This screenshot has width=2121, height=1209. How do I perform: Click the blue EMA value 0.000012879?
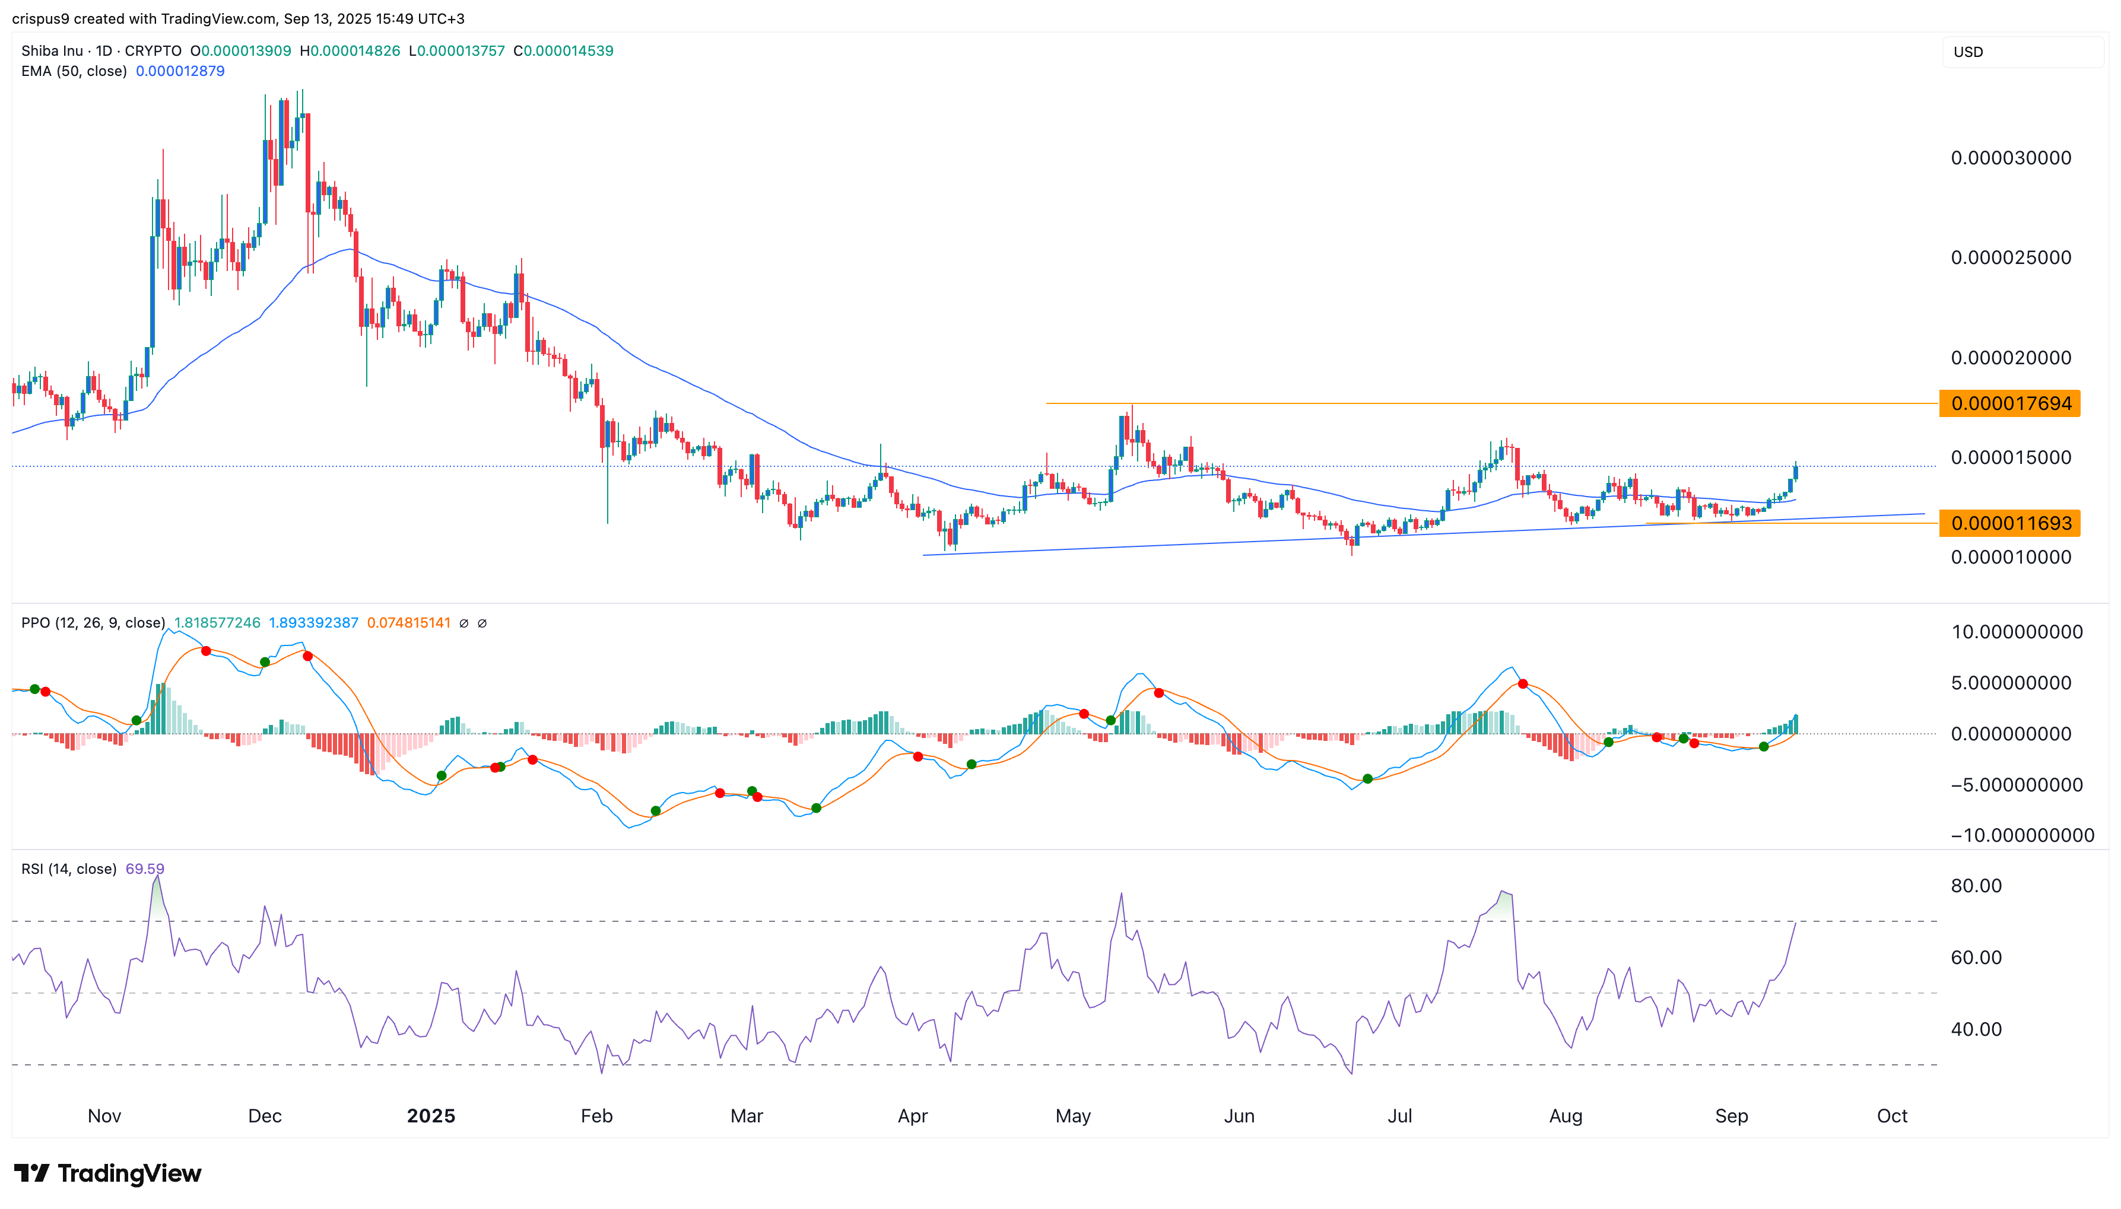click(x=180, y=71)
